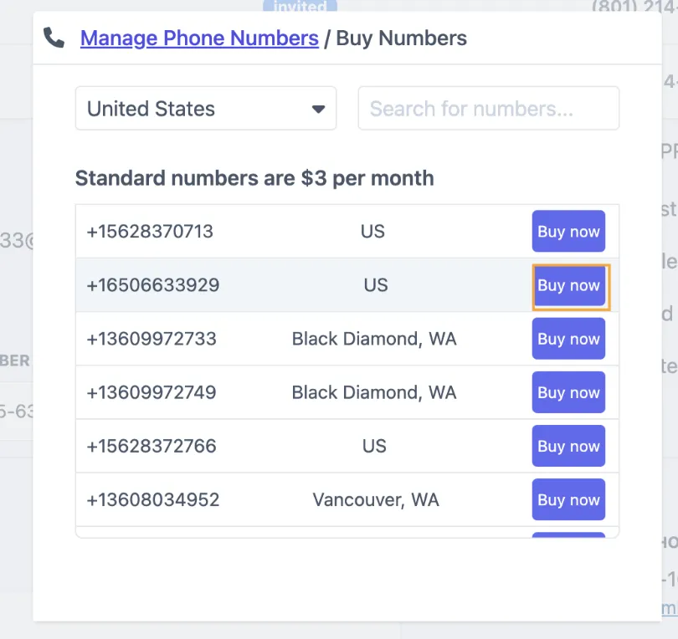Click the Black Diamond, WA location label
This screenshot has width=678, height=639.
tap(374, 339)
